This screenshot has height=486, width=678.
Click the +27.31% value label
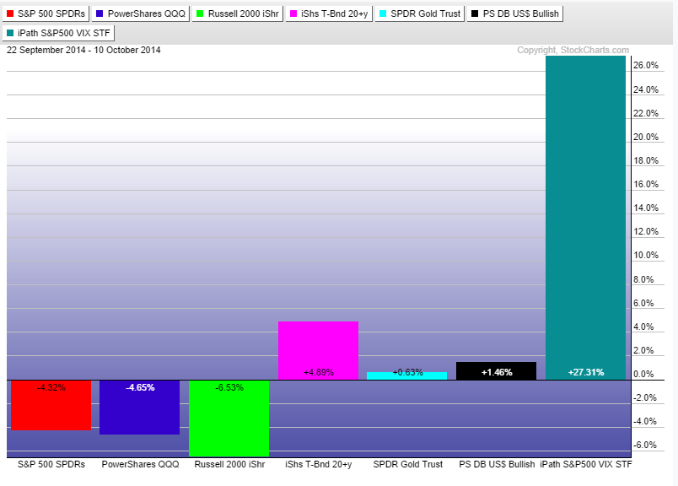(586, 372)
